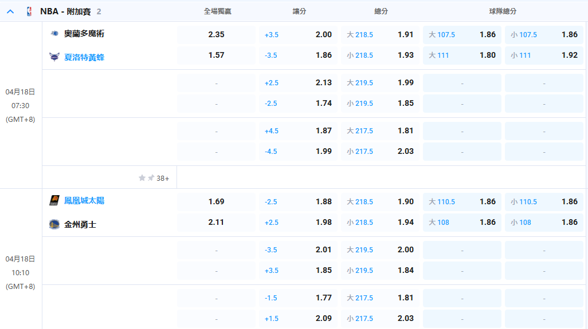Pick 金州勇士 moneyline odds 2.11
The width and height of the screenshot is (588, 329).
(216, 222)
